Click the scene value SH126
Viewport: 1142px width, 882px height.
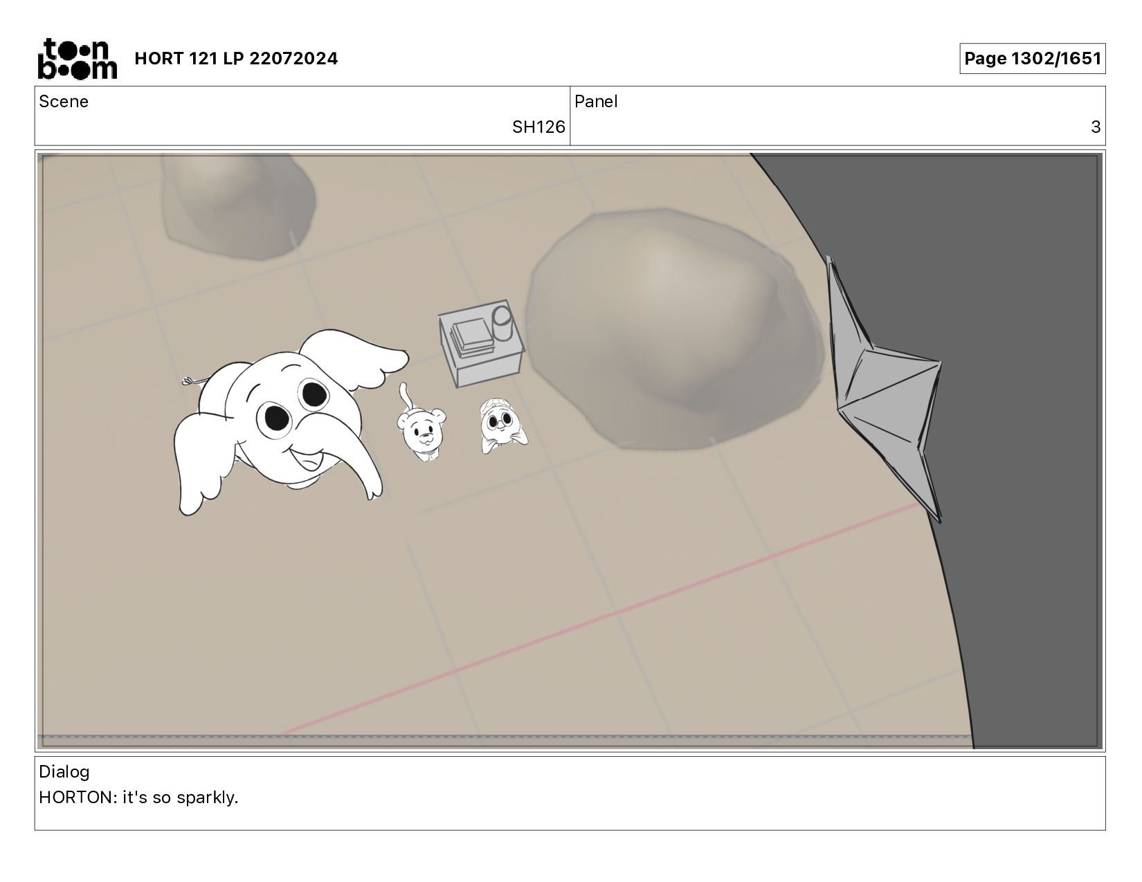coord(538,127)
